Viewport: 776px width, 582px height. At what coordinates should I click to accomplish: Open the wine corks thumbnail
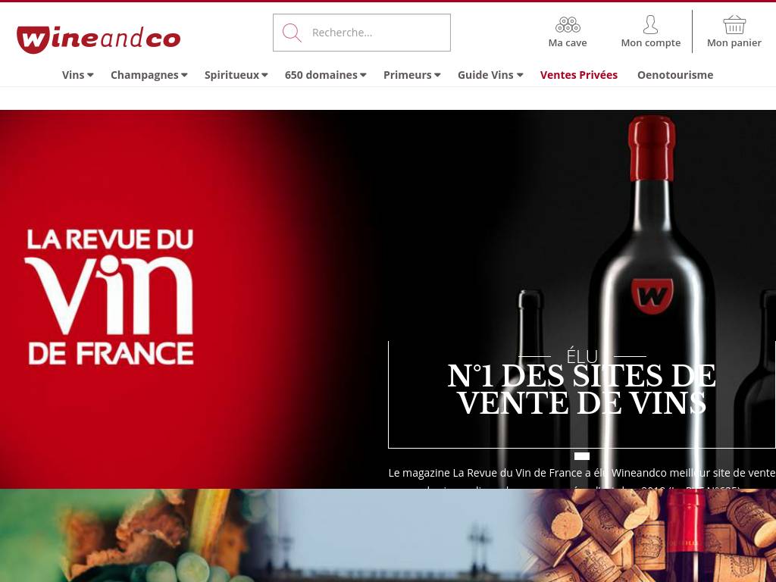[649, 536]
